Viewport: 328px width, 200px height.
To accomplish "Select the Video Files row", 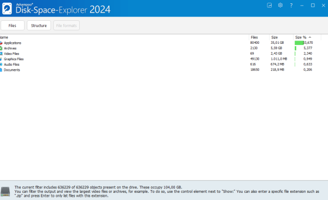I will click(160, 54).
